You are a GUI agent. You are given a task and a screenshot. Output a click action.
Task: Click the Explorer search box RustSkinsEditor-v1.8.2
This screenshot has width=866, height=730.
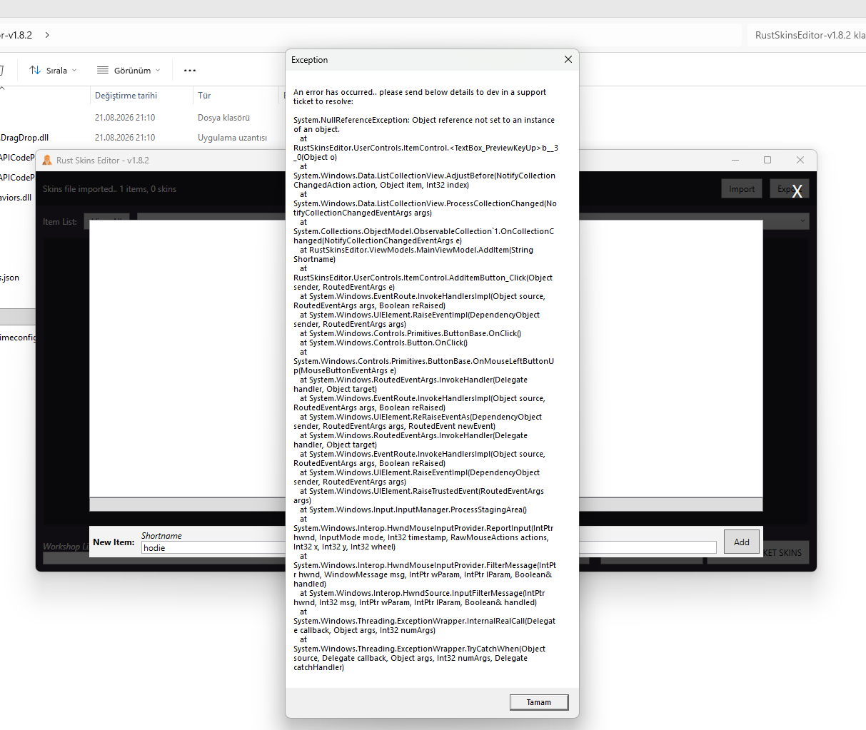(x=807, y=35)
